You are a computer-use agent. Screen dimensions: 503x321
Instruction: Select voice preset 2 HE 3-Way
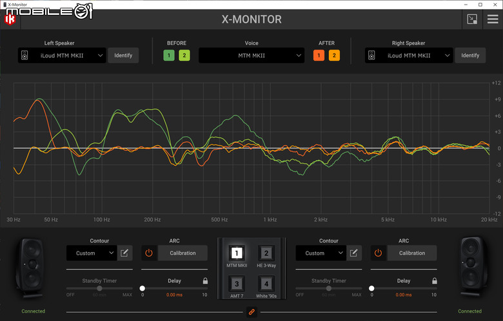click(266, 253)
